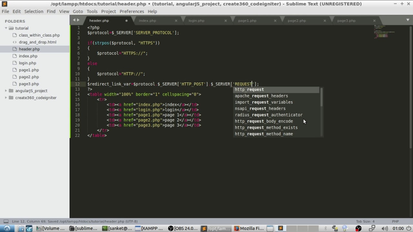Image resolution: width=413 pixels, height=232 pixels.
Task: Open the View menu
Action: coord(64,11)
